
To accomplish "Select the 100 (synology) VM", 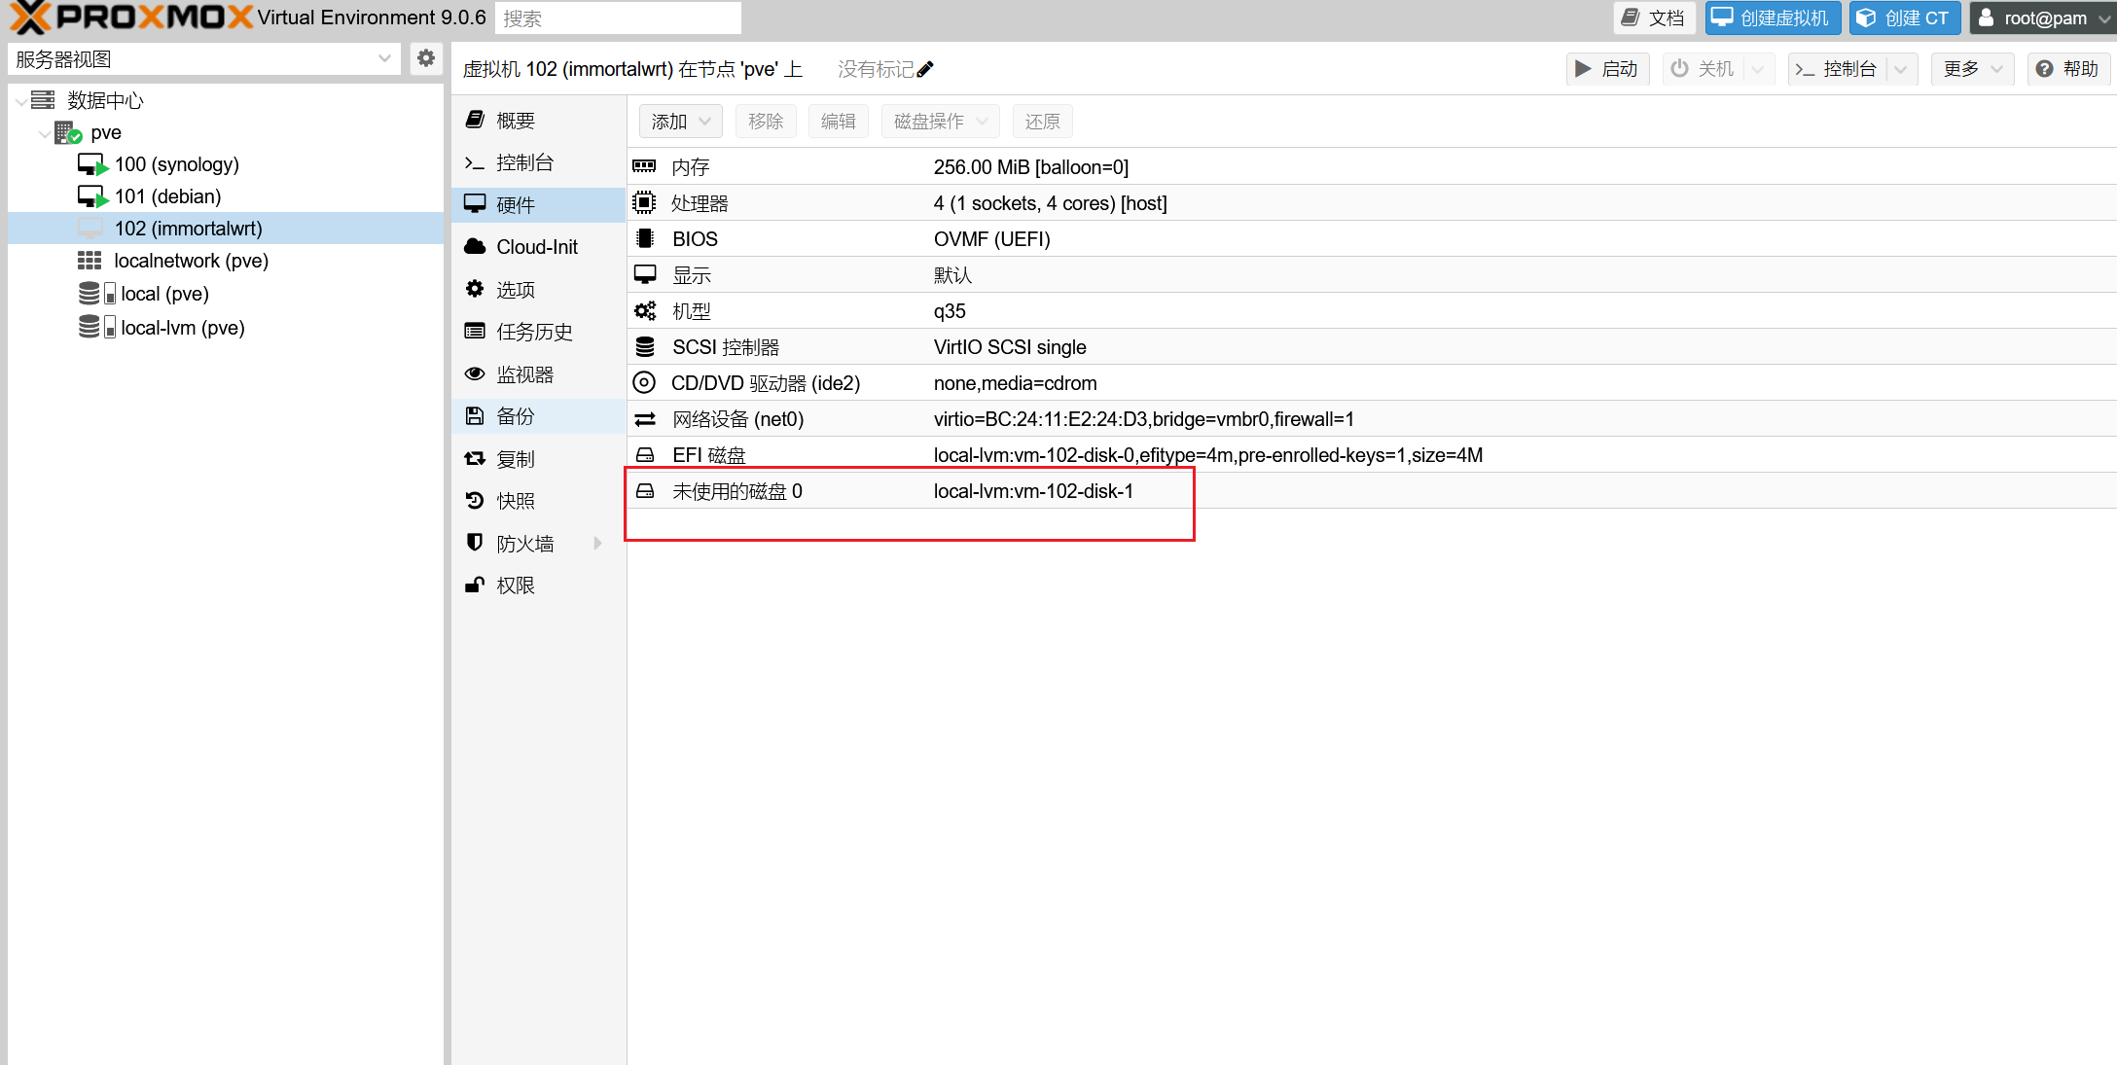I will click(176, 164).
